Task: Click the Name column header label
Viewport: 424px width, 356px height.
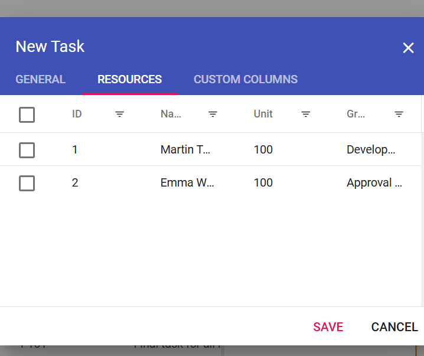Action: tap(171, 114)
